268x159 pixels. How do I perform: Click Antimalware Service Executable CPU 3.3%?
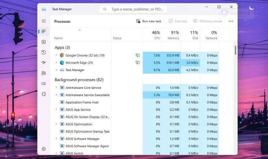pos(157,95)
